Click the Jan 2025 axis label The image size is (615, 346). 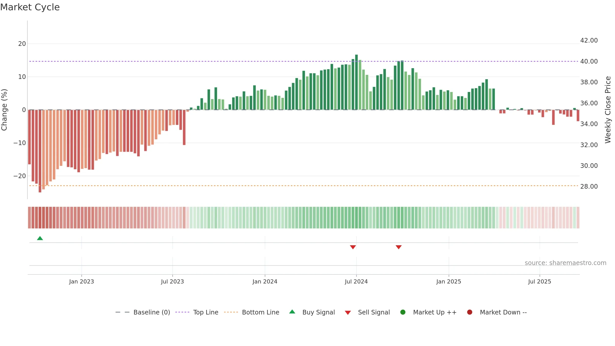pos(449,281)
